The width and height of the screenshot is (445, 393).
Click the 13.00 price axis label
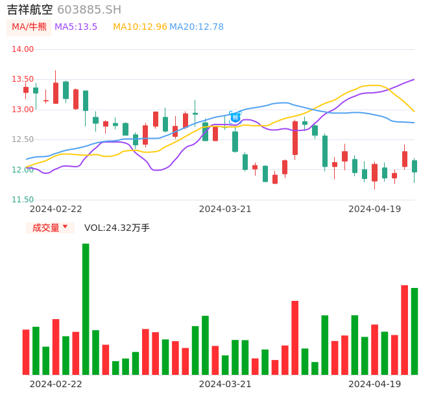click(x=23, y=110)
